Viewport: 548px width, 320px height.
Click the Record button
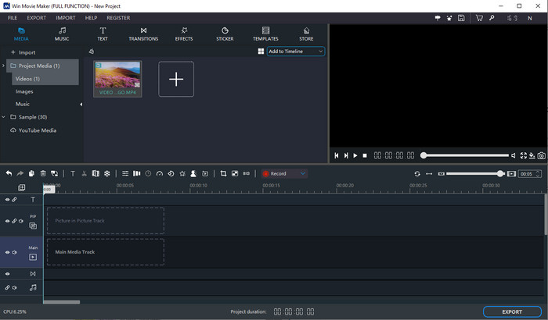[x=275, y=173]
